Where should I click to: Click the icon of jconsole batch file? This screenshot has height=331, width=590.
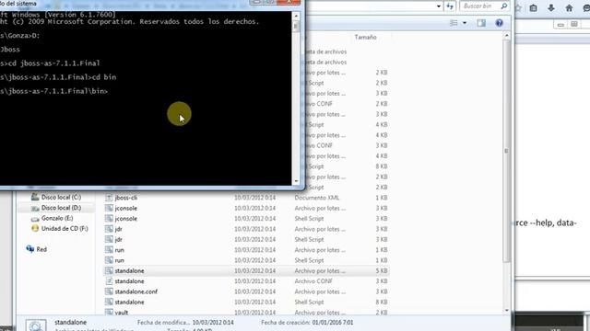click(109, 208)
